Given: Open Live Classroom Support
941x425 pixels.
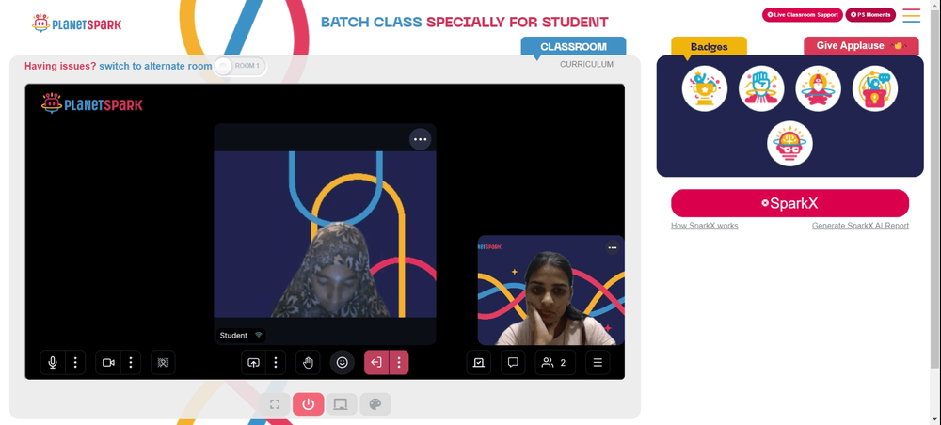Looking at the screenshot, I should pyautogui.click(x=803, y=15).
